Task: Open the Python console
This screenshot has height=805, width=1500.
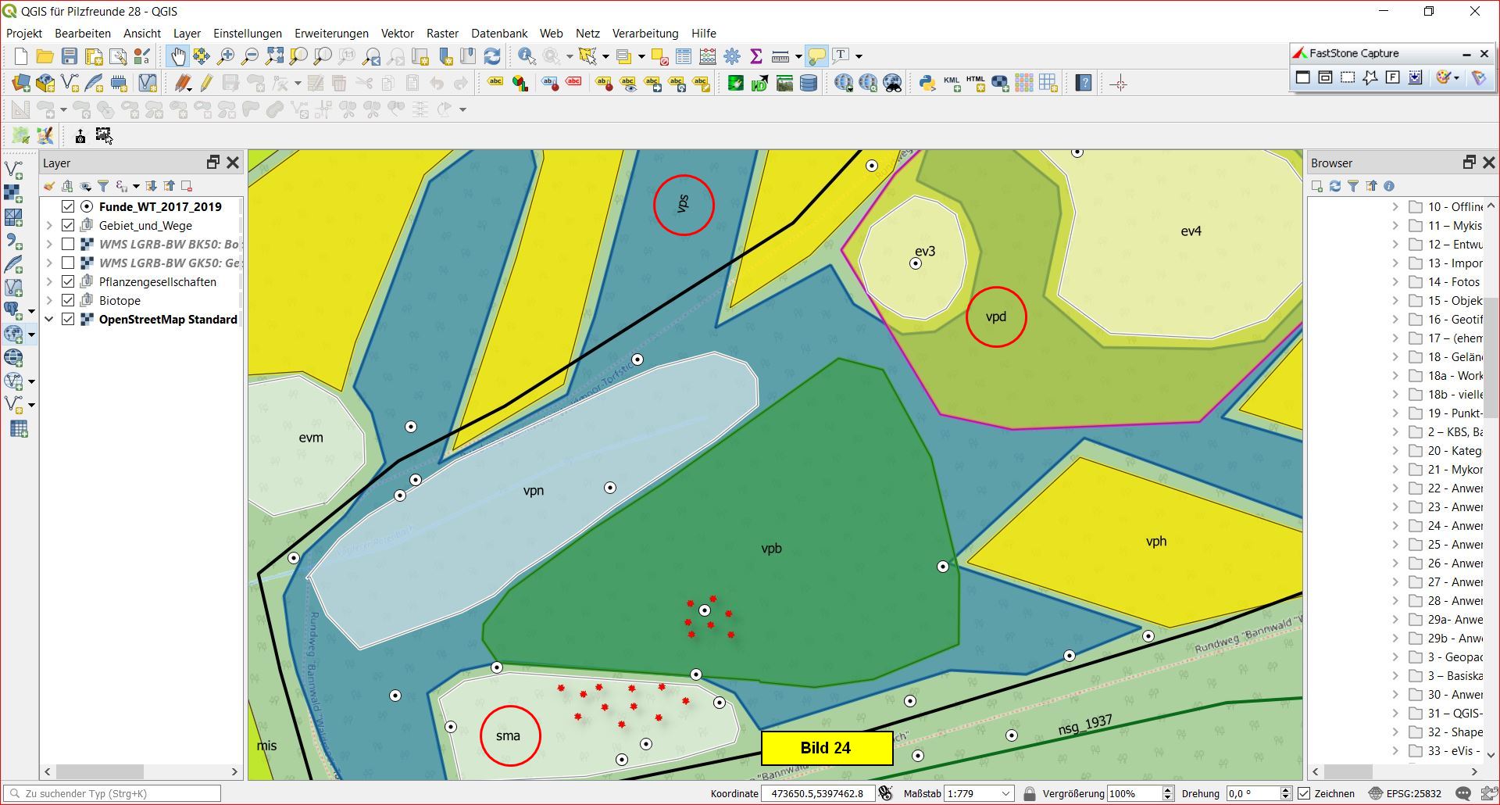Action: (x=927, y=83)
